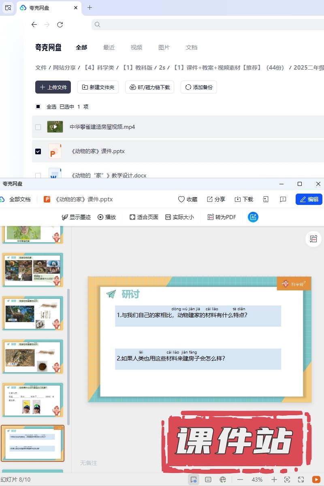
Task: Zoom out with the minus icon
Action: pyautogui.click(x=240, y=480)
